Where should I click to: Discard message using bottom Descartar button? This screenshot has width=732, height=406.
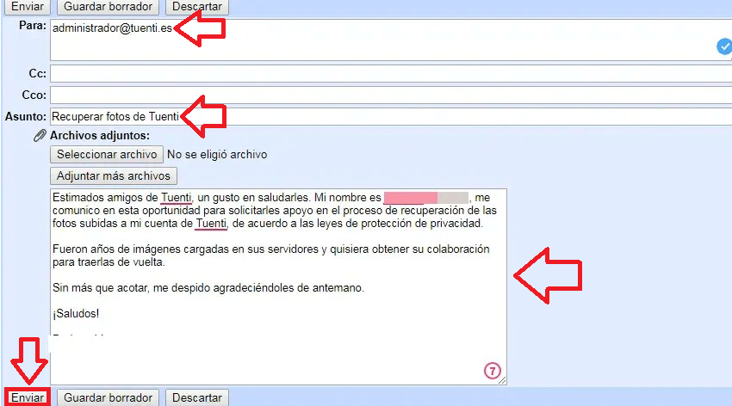click(197, 397)
